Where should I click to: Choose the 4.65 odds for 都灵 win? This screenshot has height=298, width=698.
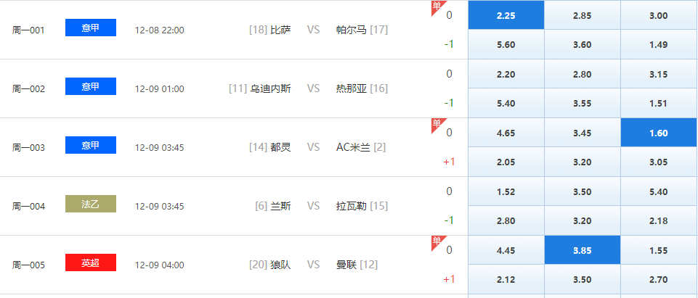(x=506, y=133)
